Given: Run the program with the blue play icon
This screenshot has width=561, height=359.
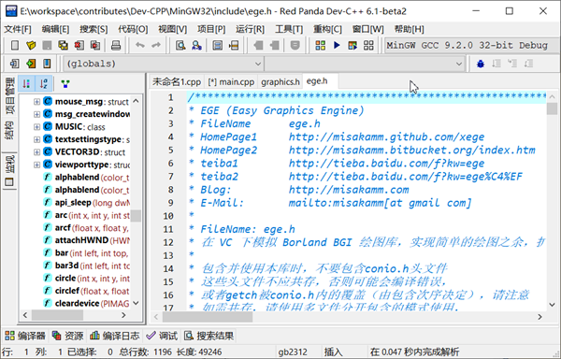Looking at the screenshot, I should click(337, 46).
